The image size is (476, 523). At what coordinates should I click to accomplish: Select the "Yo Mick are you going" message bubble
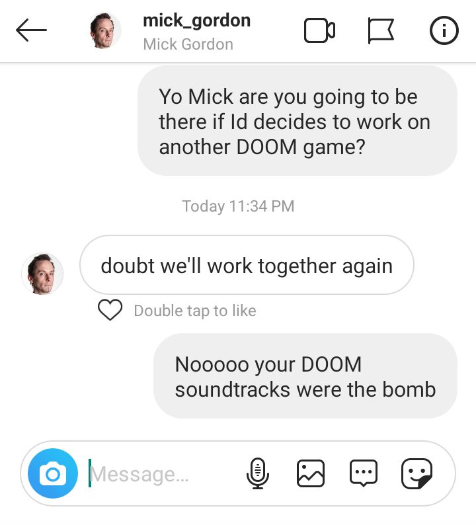point(297,121)
